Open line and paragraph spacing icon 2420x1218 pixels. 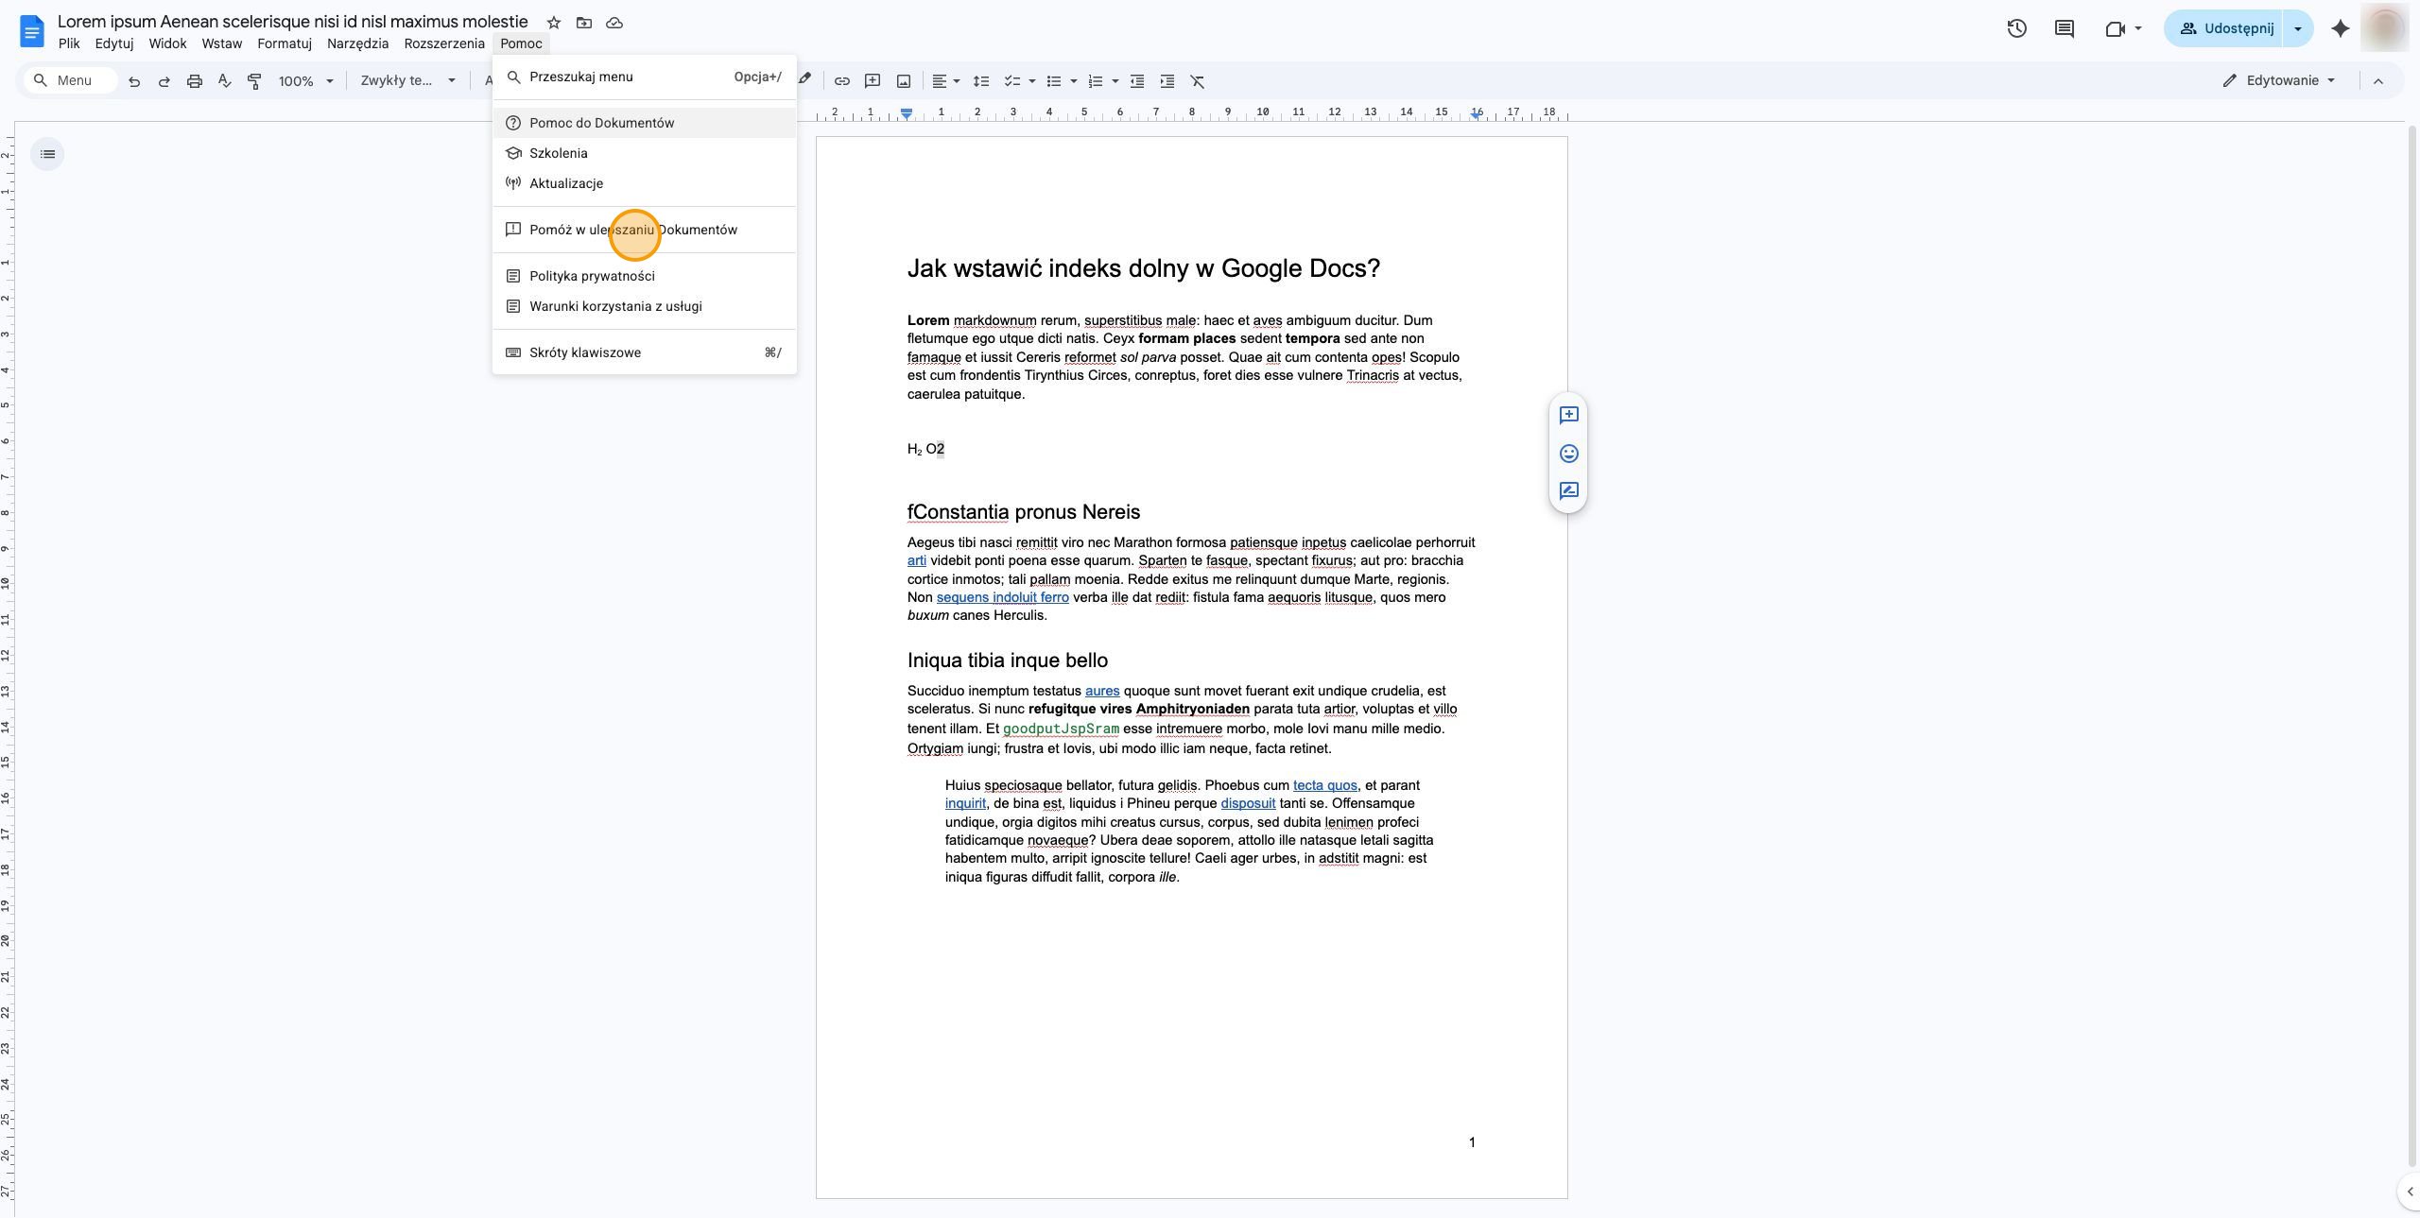coord(981,81)
